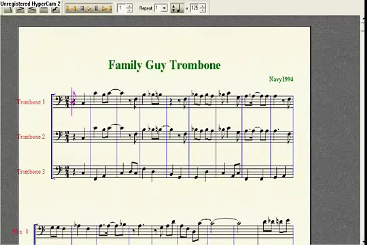Select the "Trombone 2" staff label
This screenshot has height=245, width=367.
[x=31, y=137]
